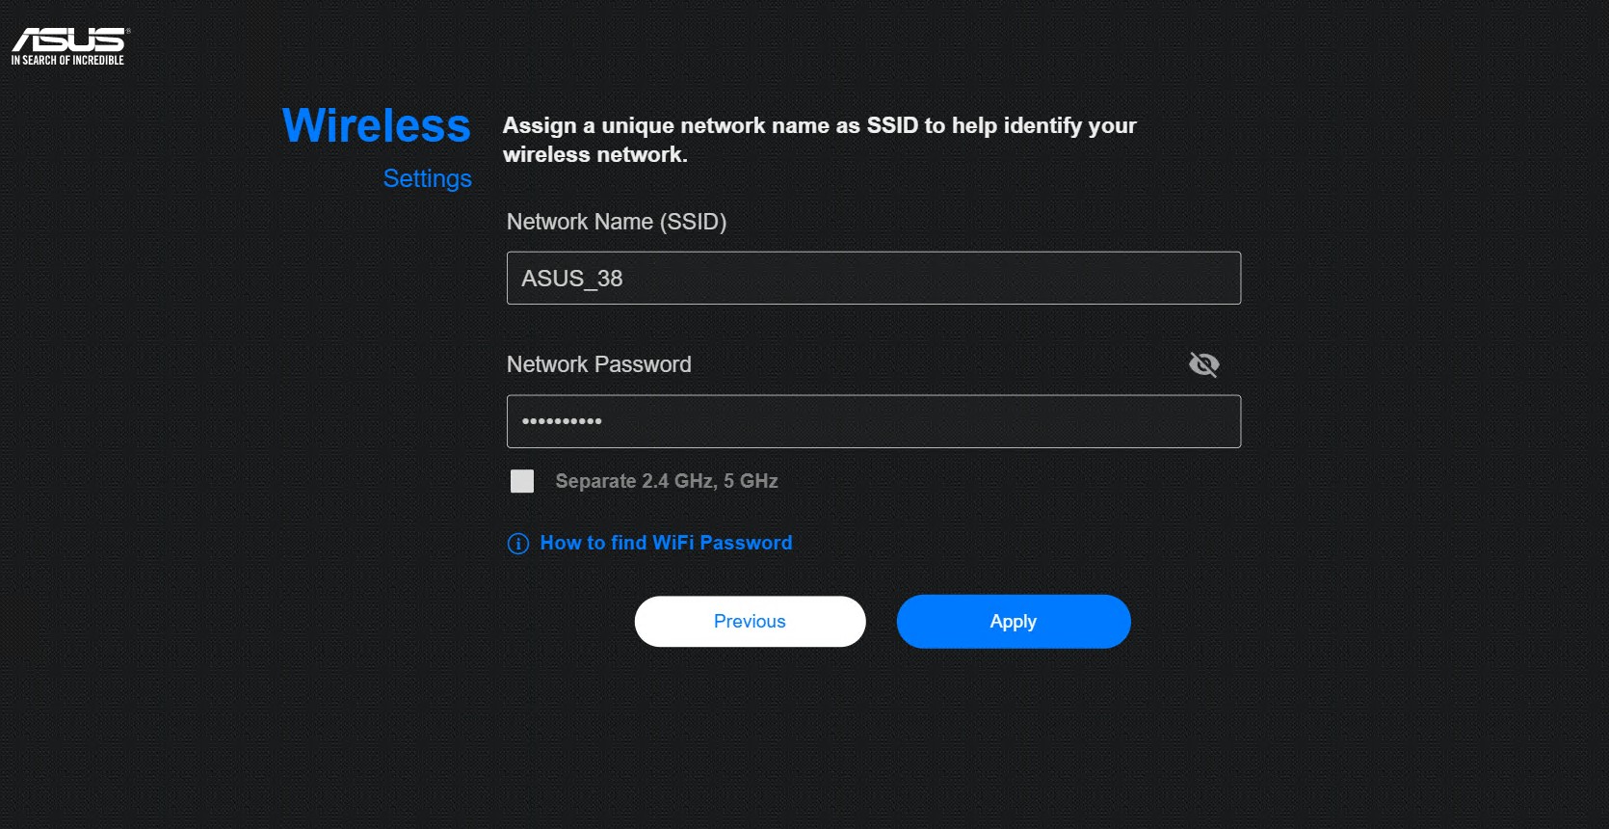Apply the wireless settings

[x=1013, y=622]
